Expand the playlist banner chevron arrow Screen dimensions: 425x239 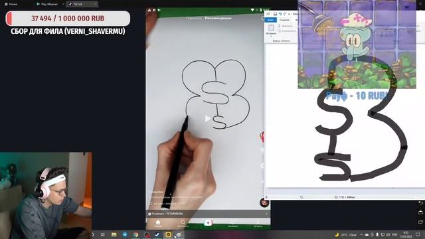pos(266,214)
